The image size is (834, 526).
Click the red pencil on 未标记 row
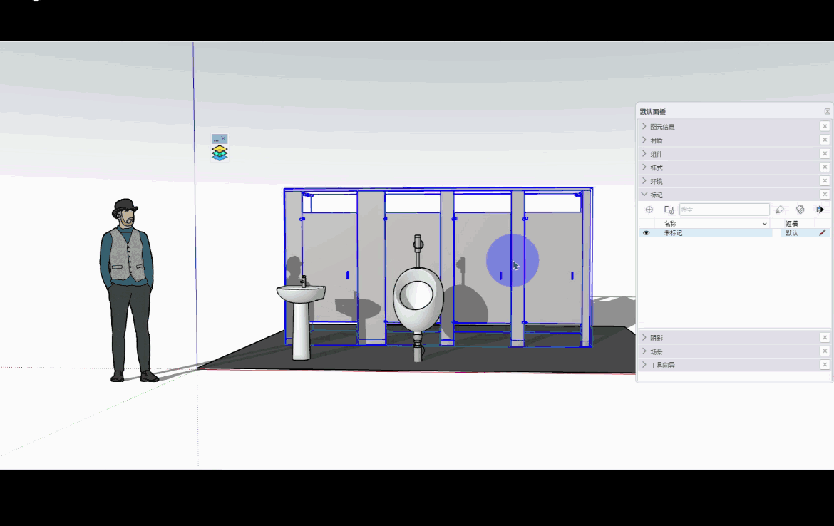pyautogui.click(x=822, y=233)
